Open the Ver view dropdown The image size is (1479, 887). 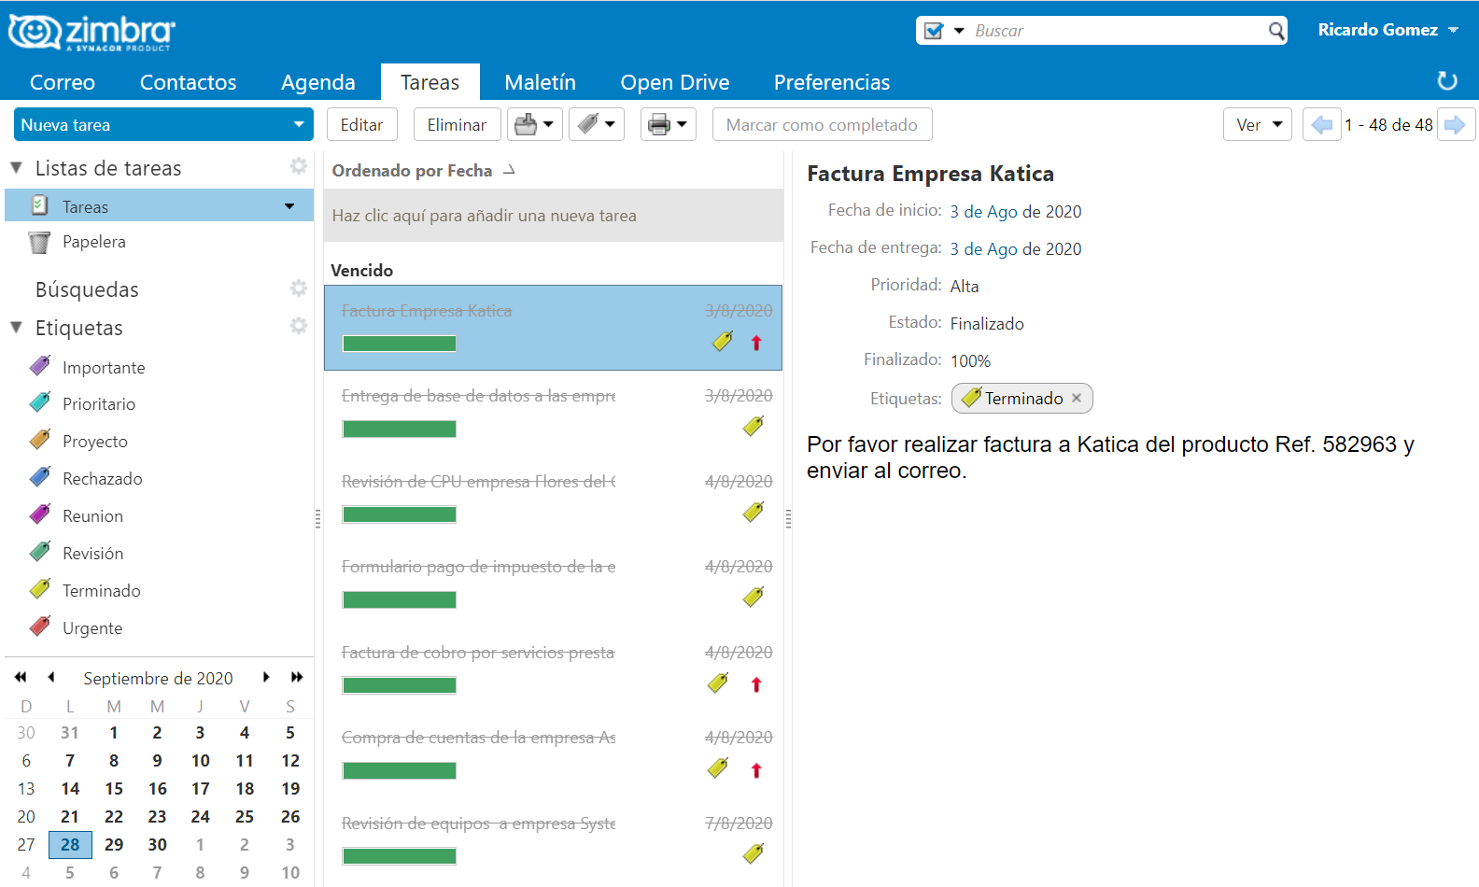tap(1257, 124)
